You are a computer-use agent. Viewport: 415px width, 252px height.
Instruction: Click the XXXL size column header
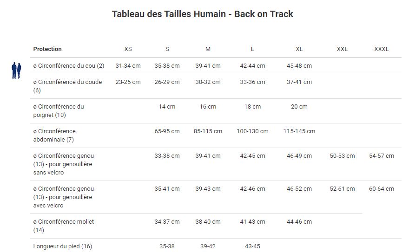coord(382,49)
